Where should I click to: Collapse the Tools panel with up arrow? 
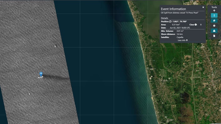coord(214,11)
